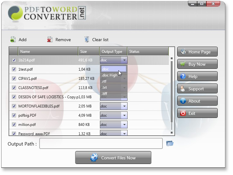
Task: Collapse the 1b214.pdf output type dropdown
Action: coord(124,60)
